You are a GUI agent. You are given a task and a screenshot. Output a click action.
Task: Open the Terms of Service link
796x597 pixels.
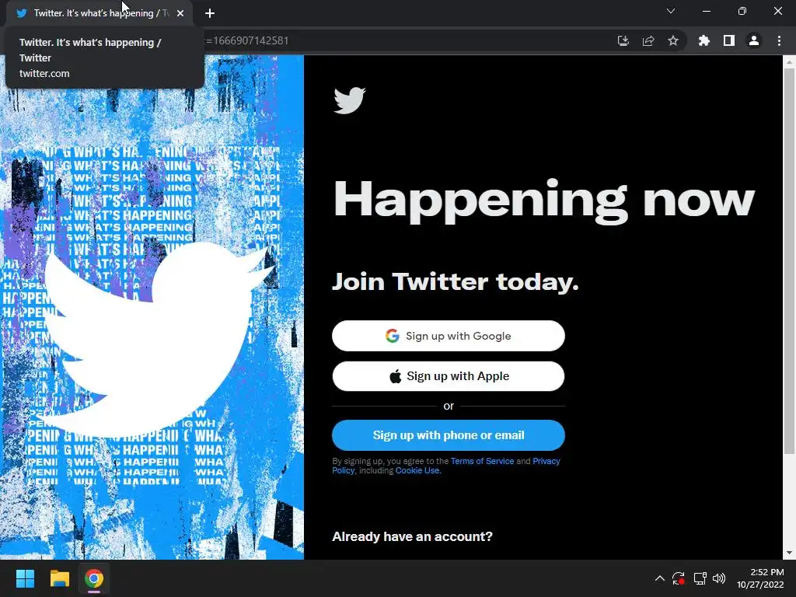[482, 461]
